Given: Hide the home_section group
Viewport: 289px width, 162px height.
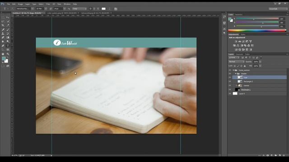Looking at the screenshot, I should point(230,70).
